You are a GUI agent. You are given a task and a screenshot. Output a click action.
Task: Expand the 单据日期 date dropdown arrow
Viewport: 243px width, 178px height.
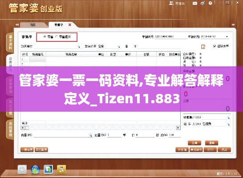click(x=227, y=37)
